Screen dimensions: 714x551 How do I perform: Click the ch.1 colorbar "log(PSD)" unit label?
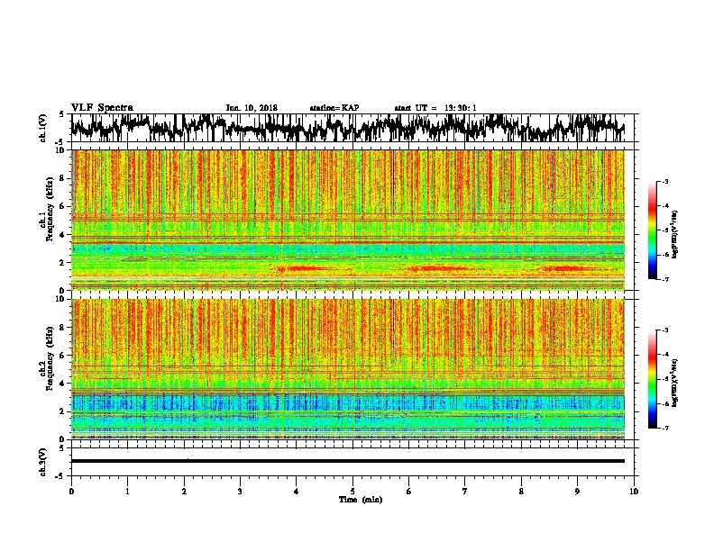(674, 234)
